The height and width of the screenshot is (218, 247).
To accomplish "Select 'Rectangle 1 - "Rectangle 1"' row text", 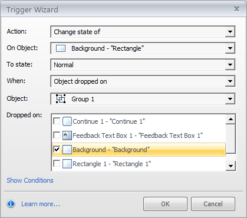I will (112, 164).
